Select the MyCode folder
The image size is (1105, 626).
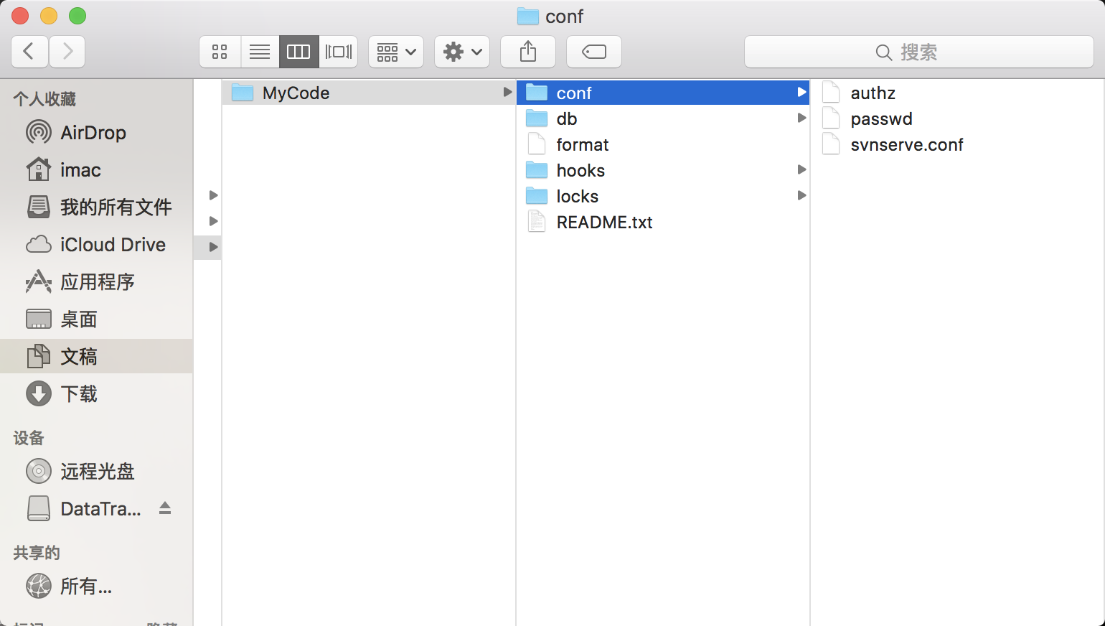[x=369, y=93]
